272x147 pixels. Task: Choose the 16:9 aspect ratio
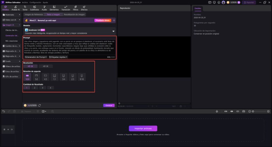click(x=27, y=77)
